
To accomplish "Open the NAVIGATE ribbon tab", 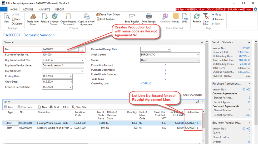I will point(44,9).
